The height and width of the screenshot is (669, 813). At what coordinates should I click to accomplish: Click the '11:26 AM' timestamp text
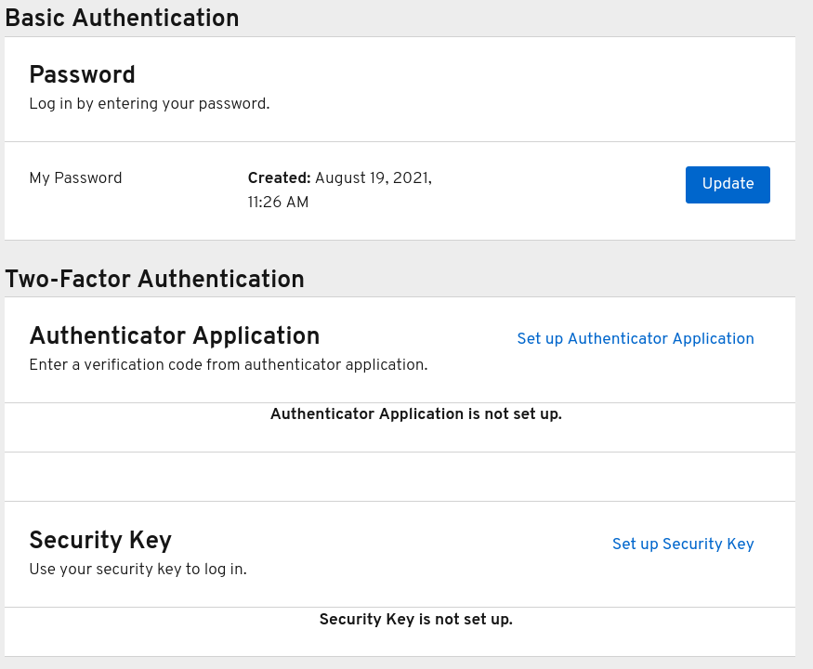[278, 203]
